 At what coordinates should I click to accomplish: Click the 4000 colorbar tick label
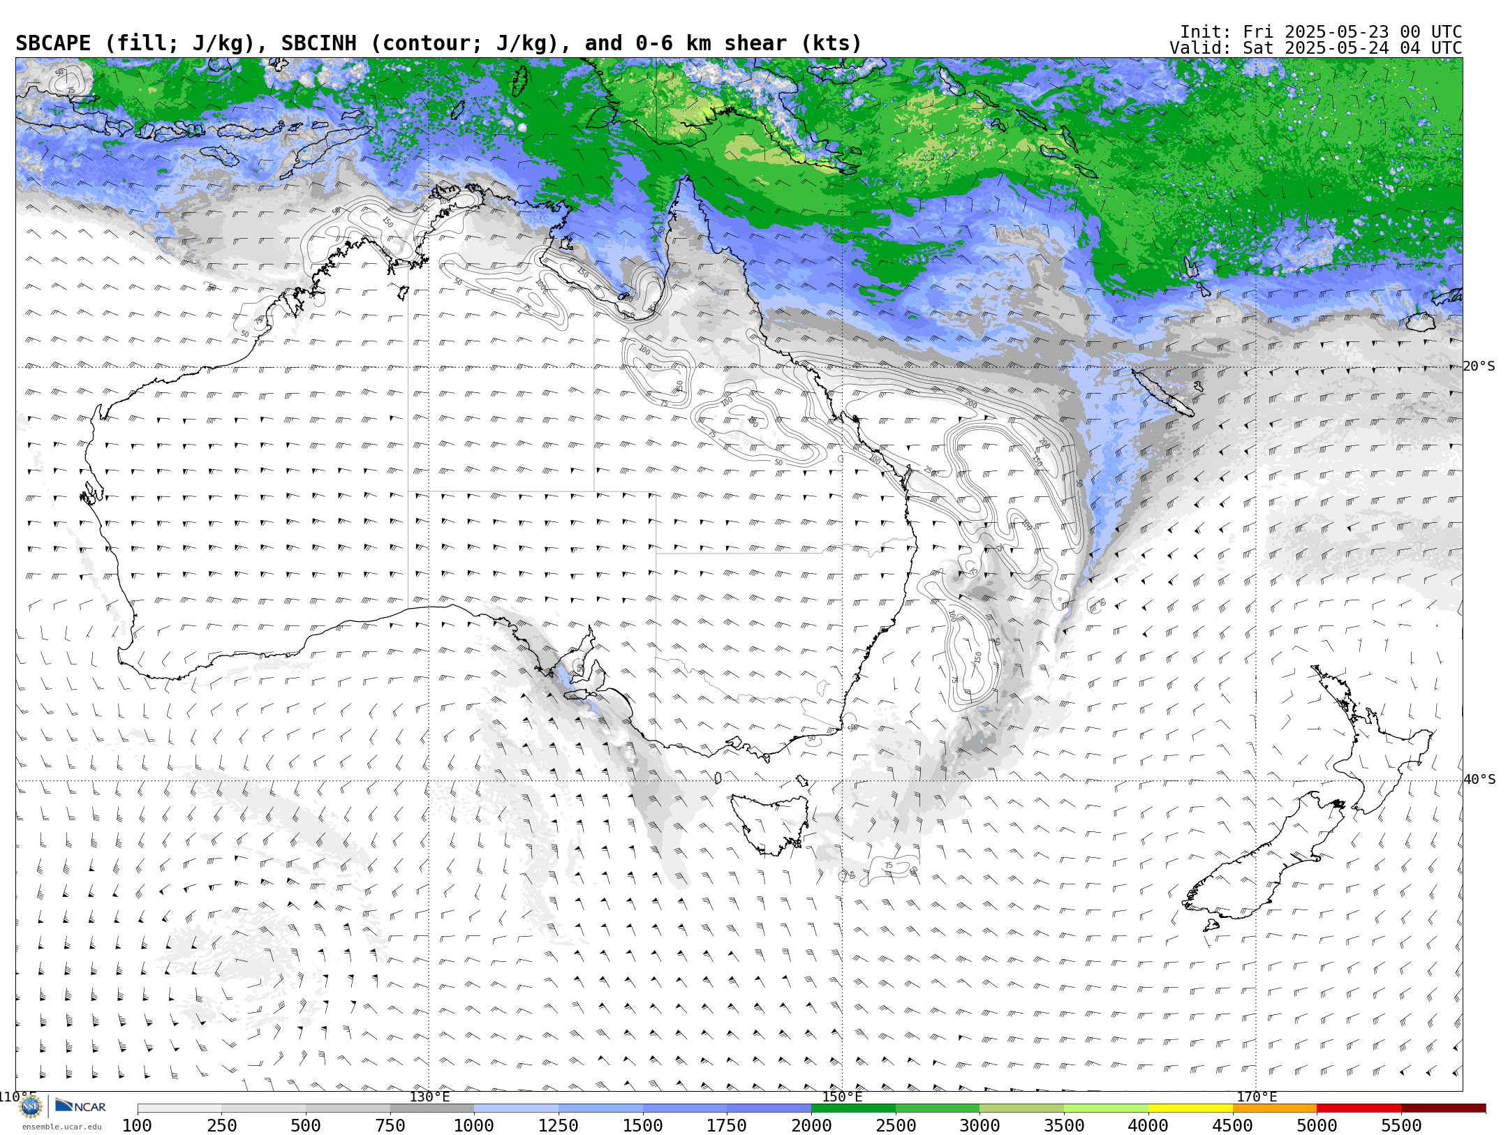1148,1126
